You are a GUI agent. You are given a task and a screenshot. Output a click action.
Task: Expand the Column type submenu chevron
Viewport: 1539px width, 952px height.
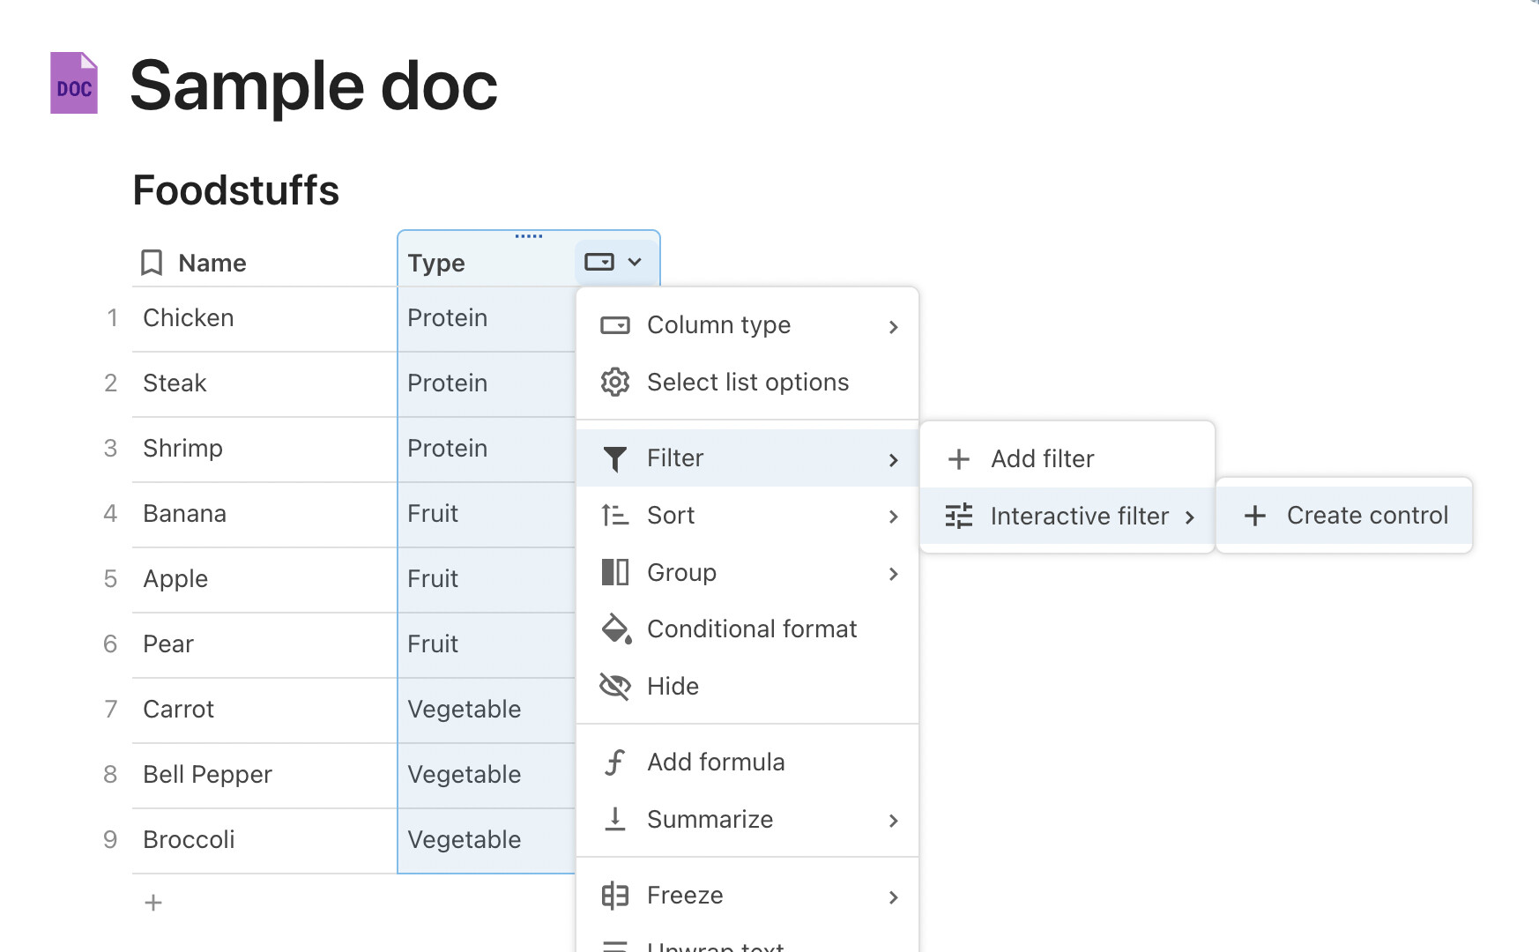(893, 327)
